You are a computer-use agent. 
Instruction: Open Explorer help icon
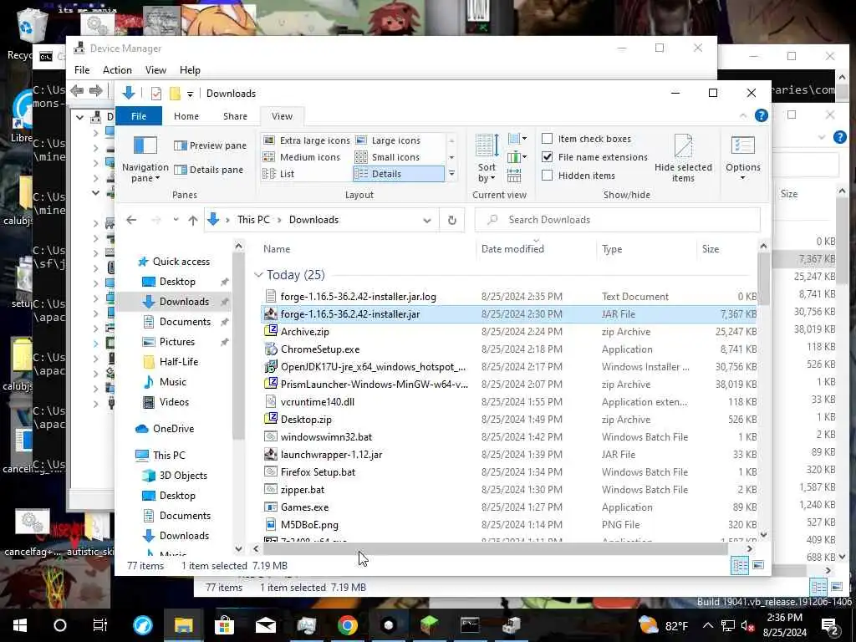pos(761,115)
